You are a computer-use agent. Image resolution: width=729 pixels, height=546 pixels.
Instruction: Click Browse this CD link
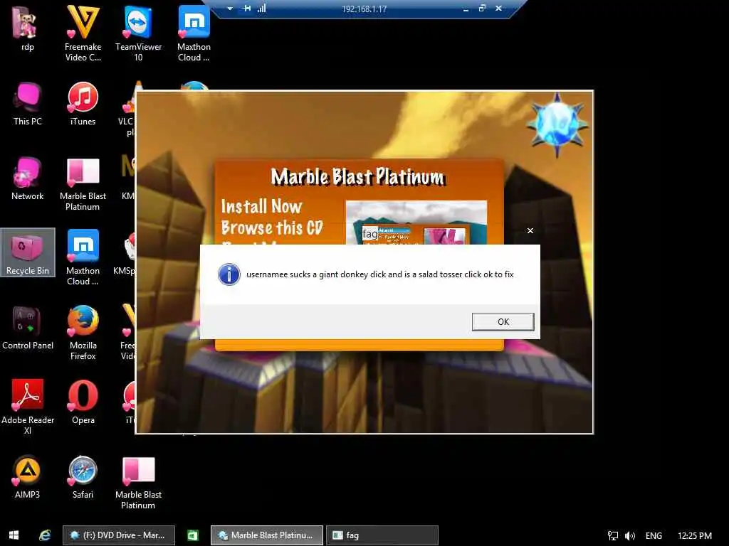click(x=271, y=227)
